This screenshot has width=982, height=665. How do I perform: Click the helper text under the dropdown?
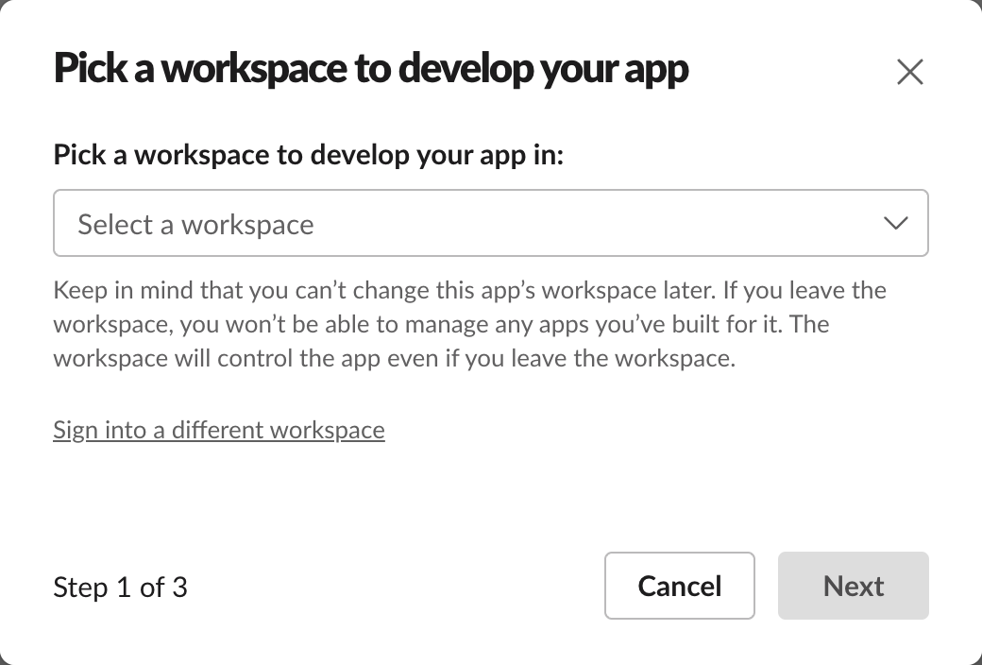coord(469,324)
